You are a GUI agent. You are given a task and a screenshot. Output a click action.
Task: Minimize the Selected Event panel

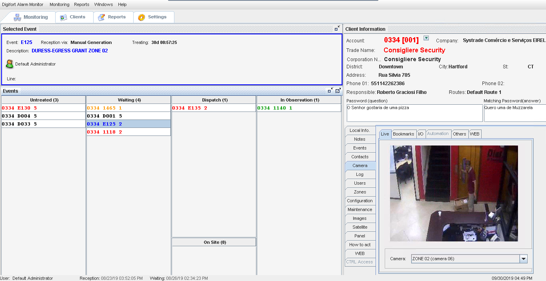(x=337, y=29)
